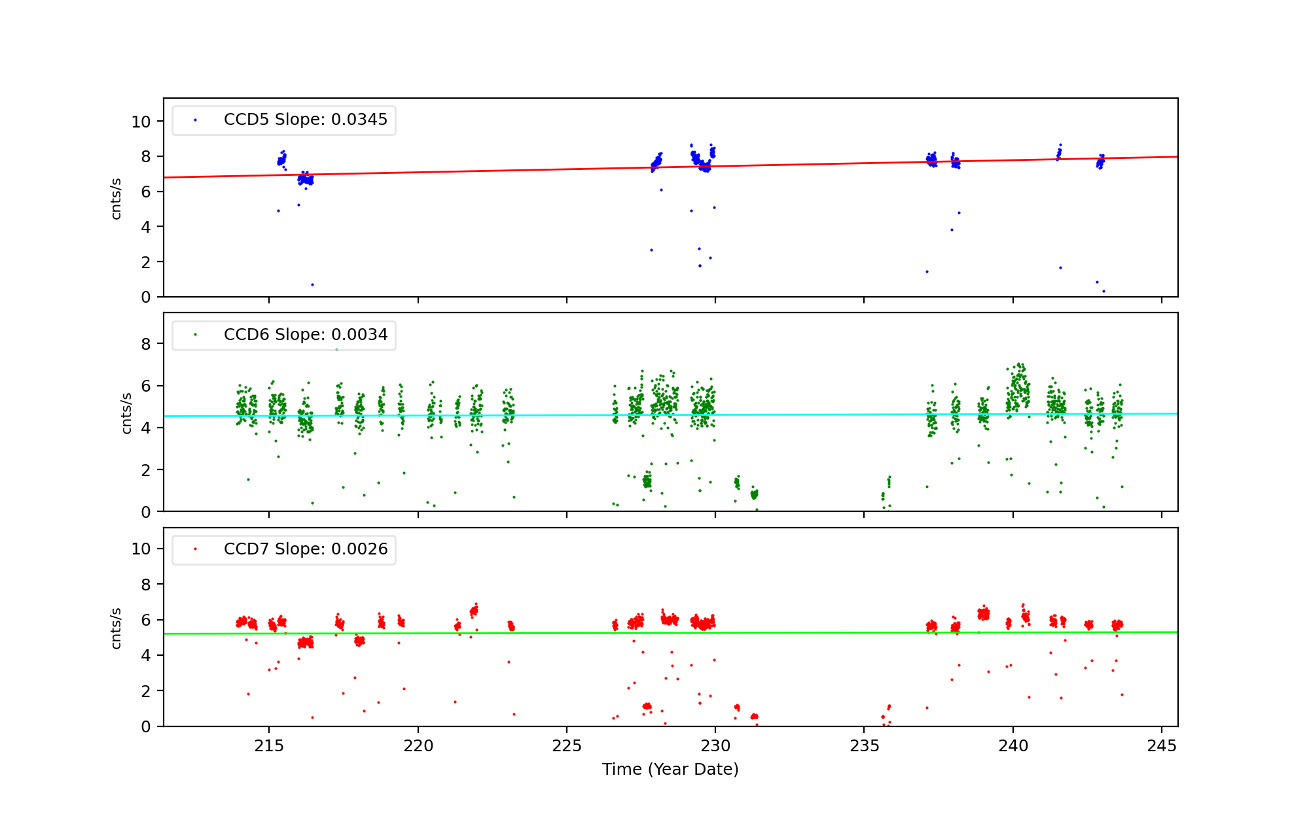This screenshot has width=1309, height=816.
Task: Click the CCD7 Slope legend entry
Action: coord(305,549)
